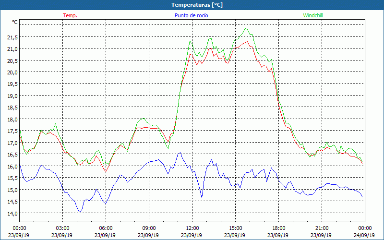Select the green 'Windchill' legend label
The image size is (384, 240).
(313, 15)
